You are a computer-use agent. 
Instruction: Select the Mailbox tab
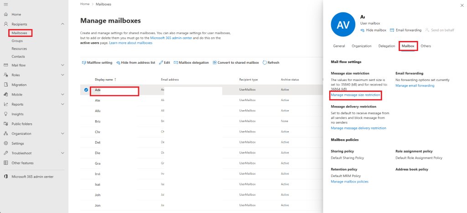coord(408,46)
